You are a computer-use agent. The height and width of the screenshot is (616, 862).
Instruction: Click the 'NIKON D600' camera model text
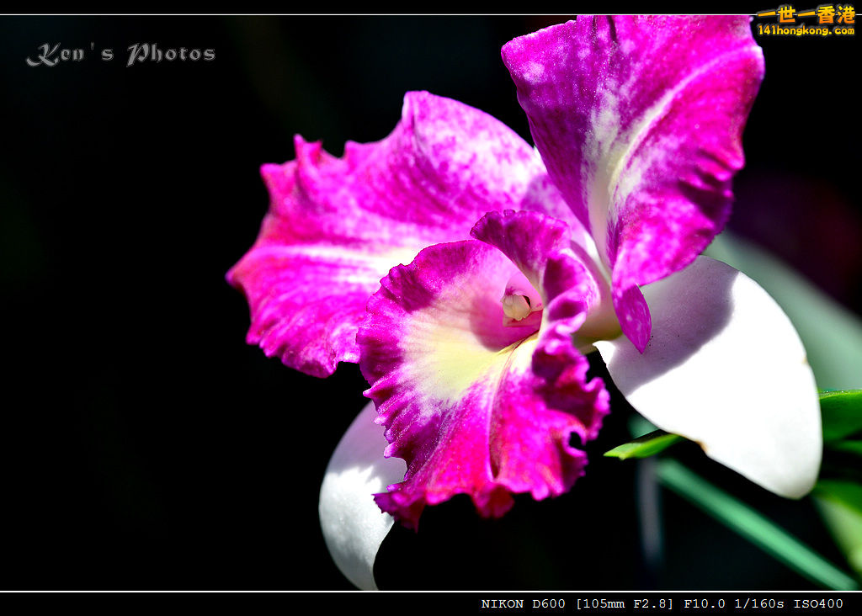pyautogui.click(x=524, y=603)
